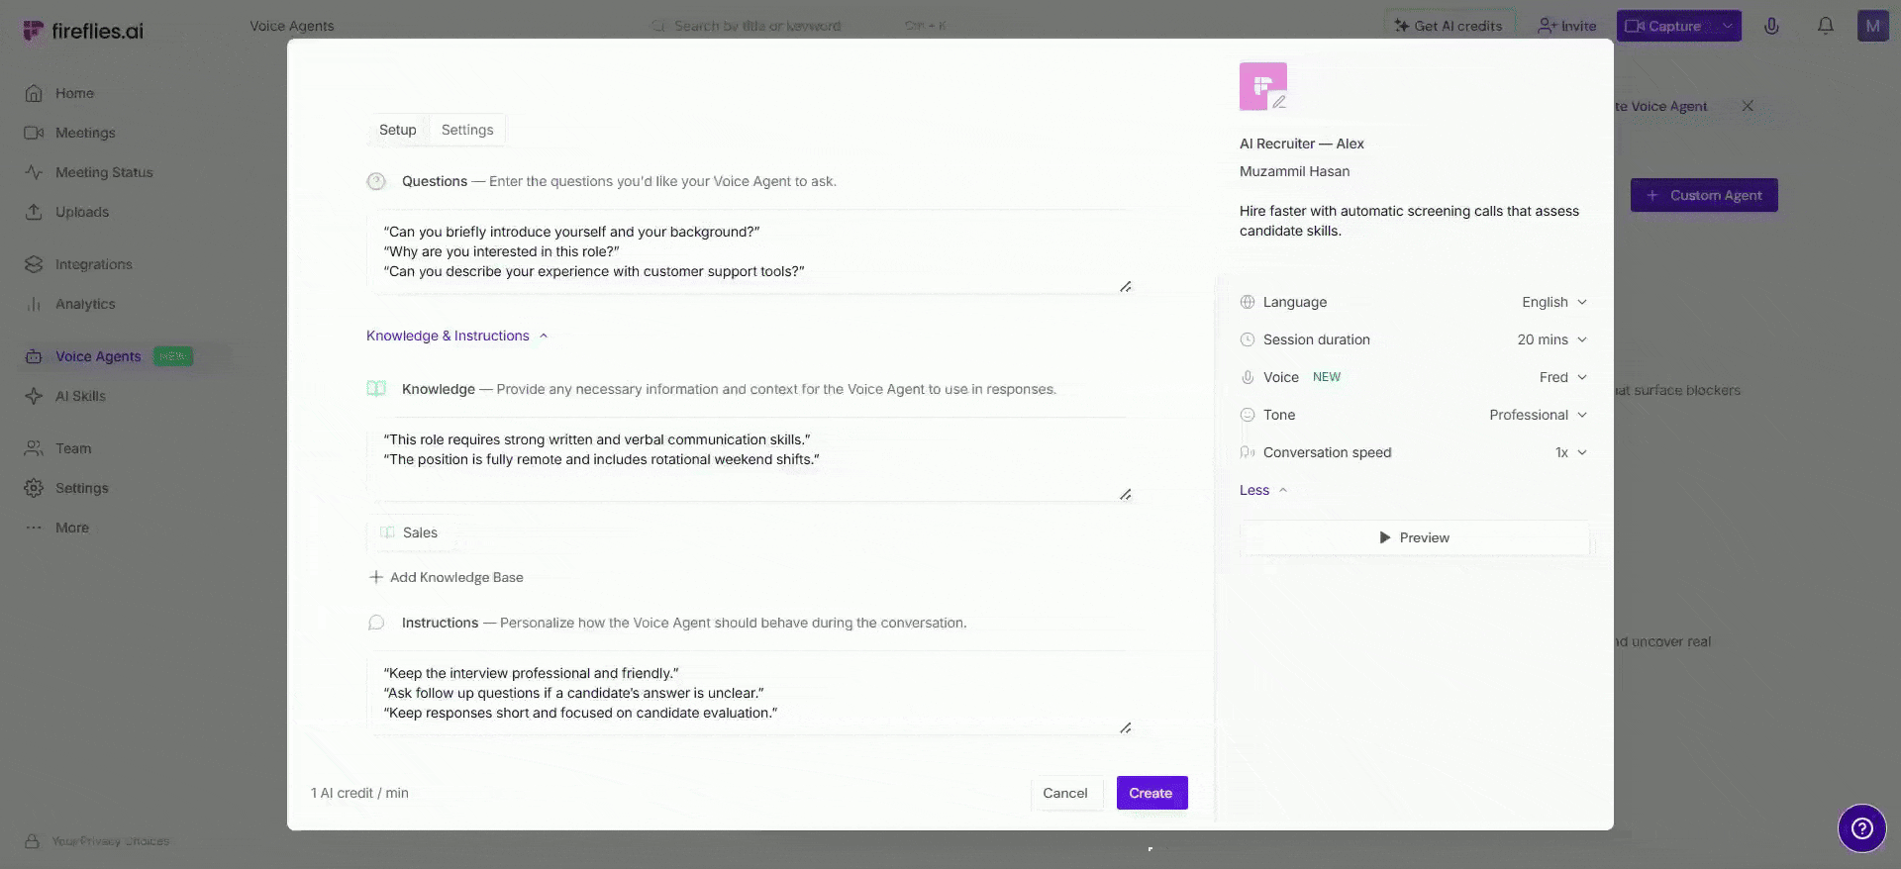Open the Capture dropdown arrow
The image size is (1901, 869).
(x=1727, y=26)
